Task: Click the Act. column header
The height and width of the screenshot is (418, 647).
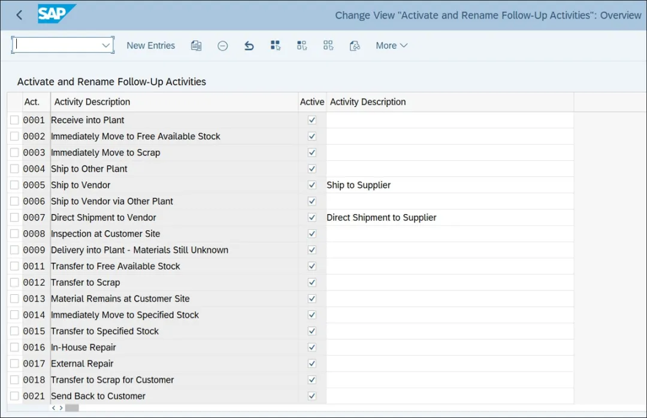Action: [32, 102]
